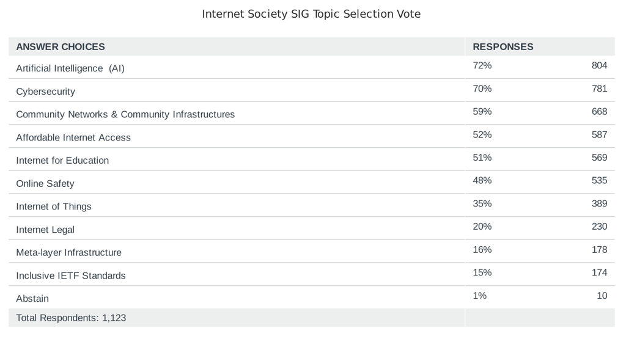Image resolution: width=626 pixels, height=339 pixels.
Task: Click the Internet of Things label
Action: 54,207
